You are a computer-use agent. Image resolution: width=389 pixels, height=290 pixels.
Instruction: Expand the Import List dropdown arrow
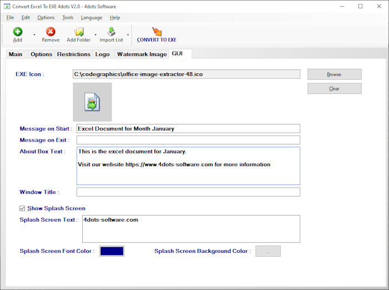[x=128, y=34]
